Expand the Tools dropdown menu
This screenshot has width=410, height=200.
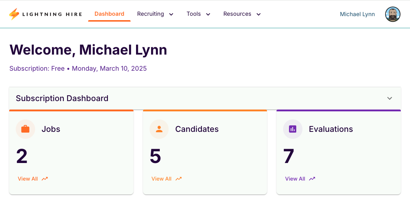198,14
